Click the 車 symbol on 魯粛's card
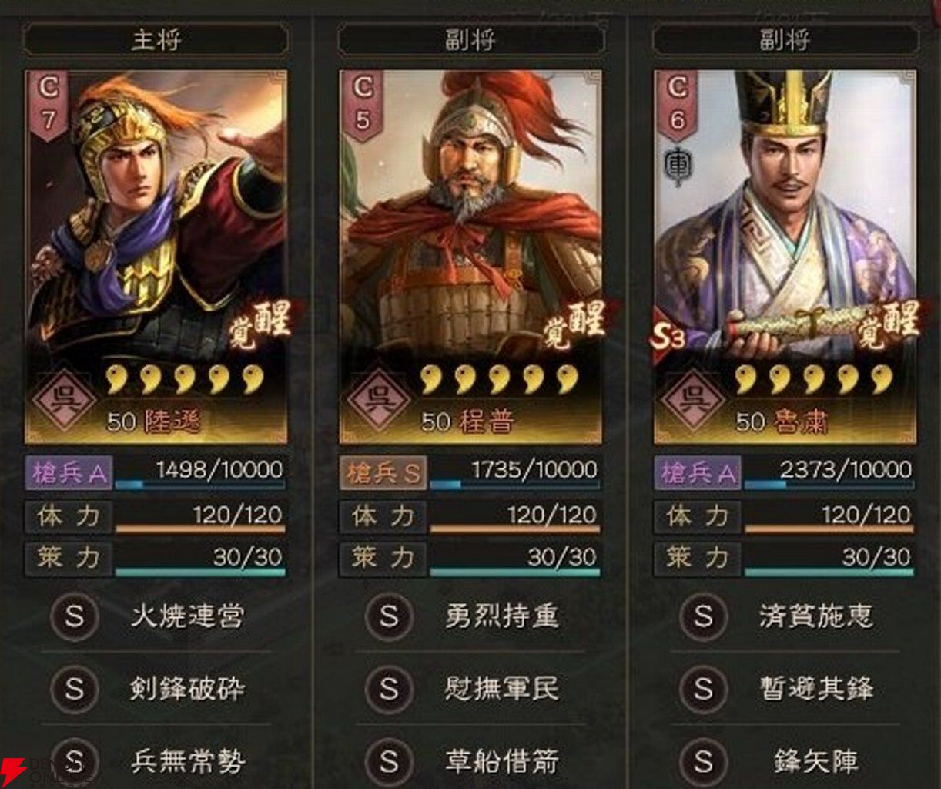 (677, 166)
